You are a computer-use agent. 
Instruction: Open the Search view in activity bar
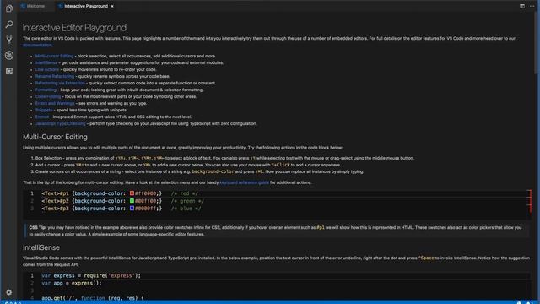pyautogui.click(x=9, y=24)
